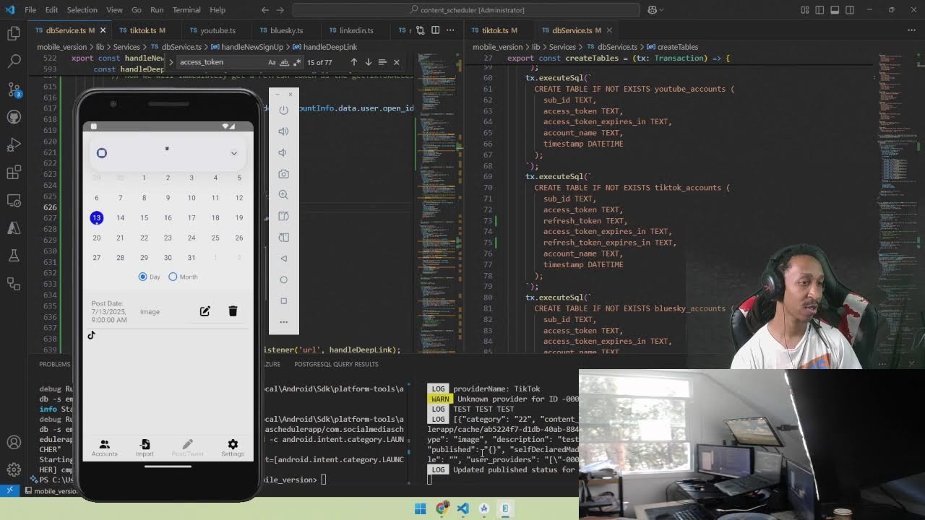The width and height of the screenshot is (925, 520).
Task: Open the Search view in the activity bar
Action: click(14, 61)
